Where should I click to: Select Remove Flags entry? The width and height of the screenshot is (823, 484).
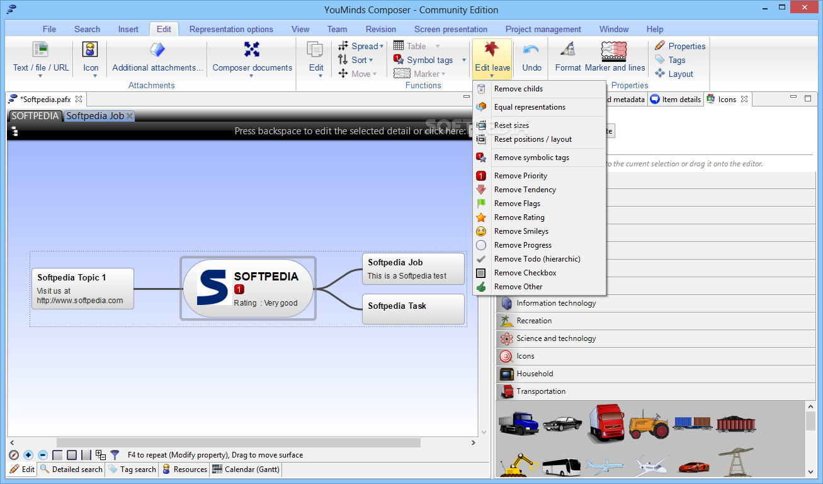coord(539,204)
